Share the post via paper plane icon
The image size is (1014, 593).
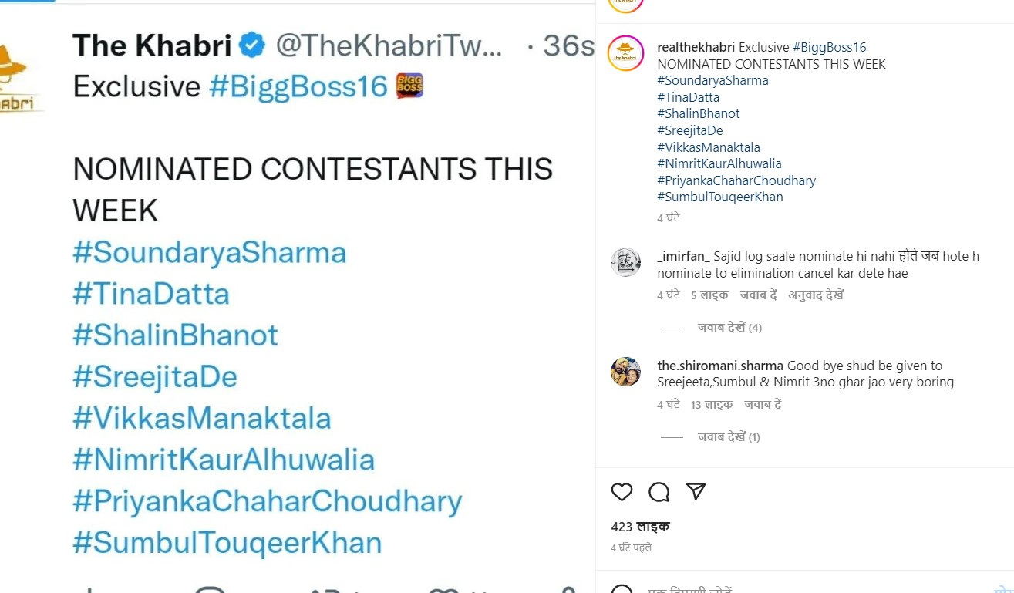(x=696, y=492)
